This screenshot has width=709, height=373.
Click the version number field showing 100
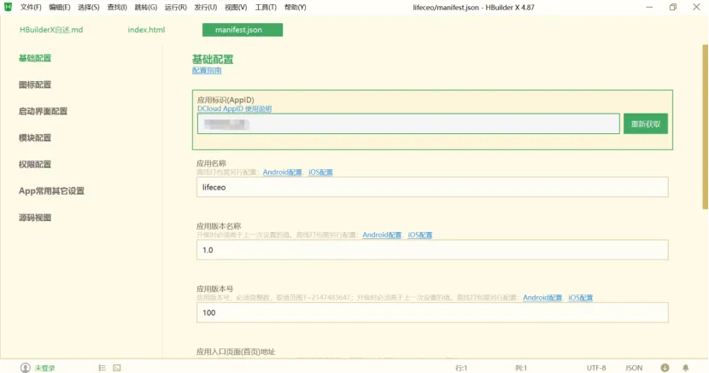tap(432, 312)
